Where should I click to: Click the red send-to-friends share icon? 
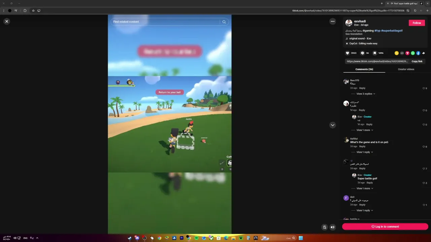click(x=407, y=53)
